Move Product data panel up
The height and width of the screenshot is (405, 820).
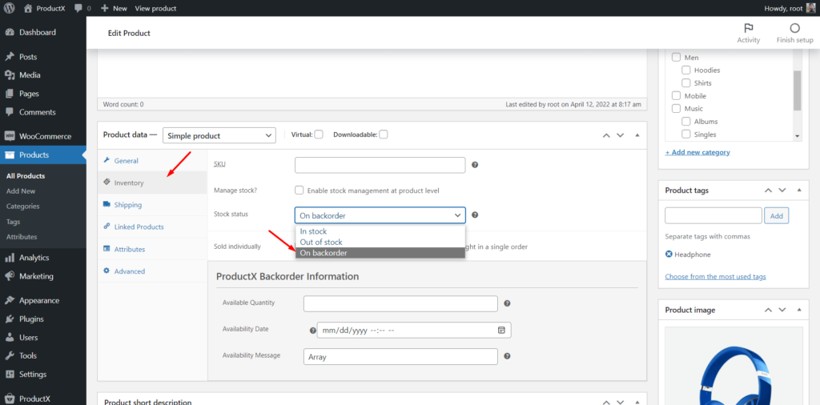tap(606, 134)
